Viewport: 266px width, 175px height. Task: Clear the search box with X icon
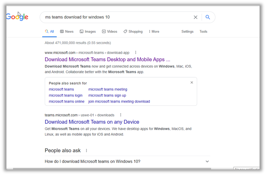pos(196,17)
